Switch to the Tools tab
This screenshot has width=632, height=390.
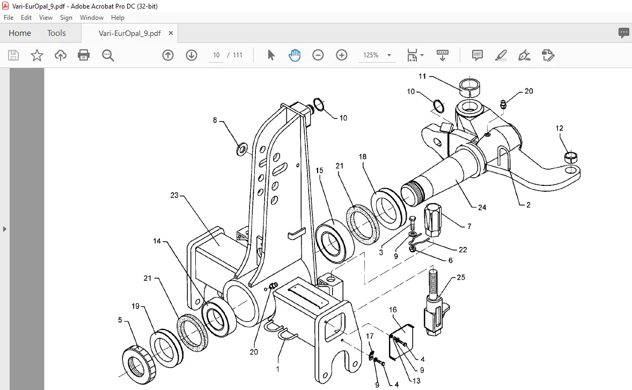pos(56,33)
